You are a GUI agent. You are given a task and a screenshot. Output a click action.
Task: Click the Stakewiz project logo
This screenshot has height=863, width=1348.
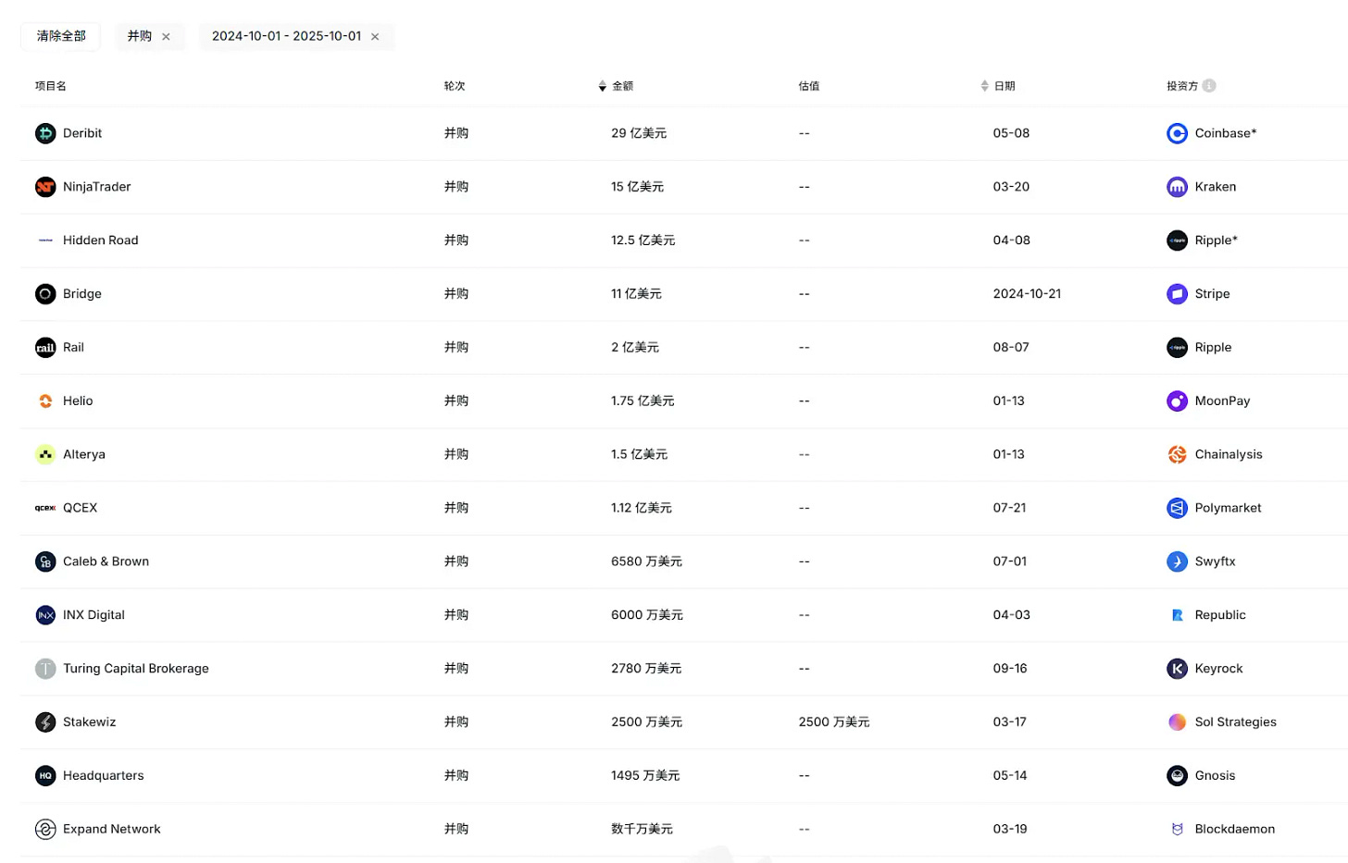pyautogui.click(x=45, y=722)
